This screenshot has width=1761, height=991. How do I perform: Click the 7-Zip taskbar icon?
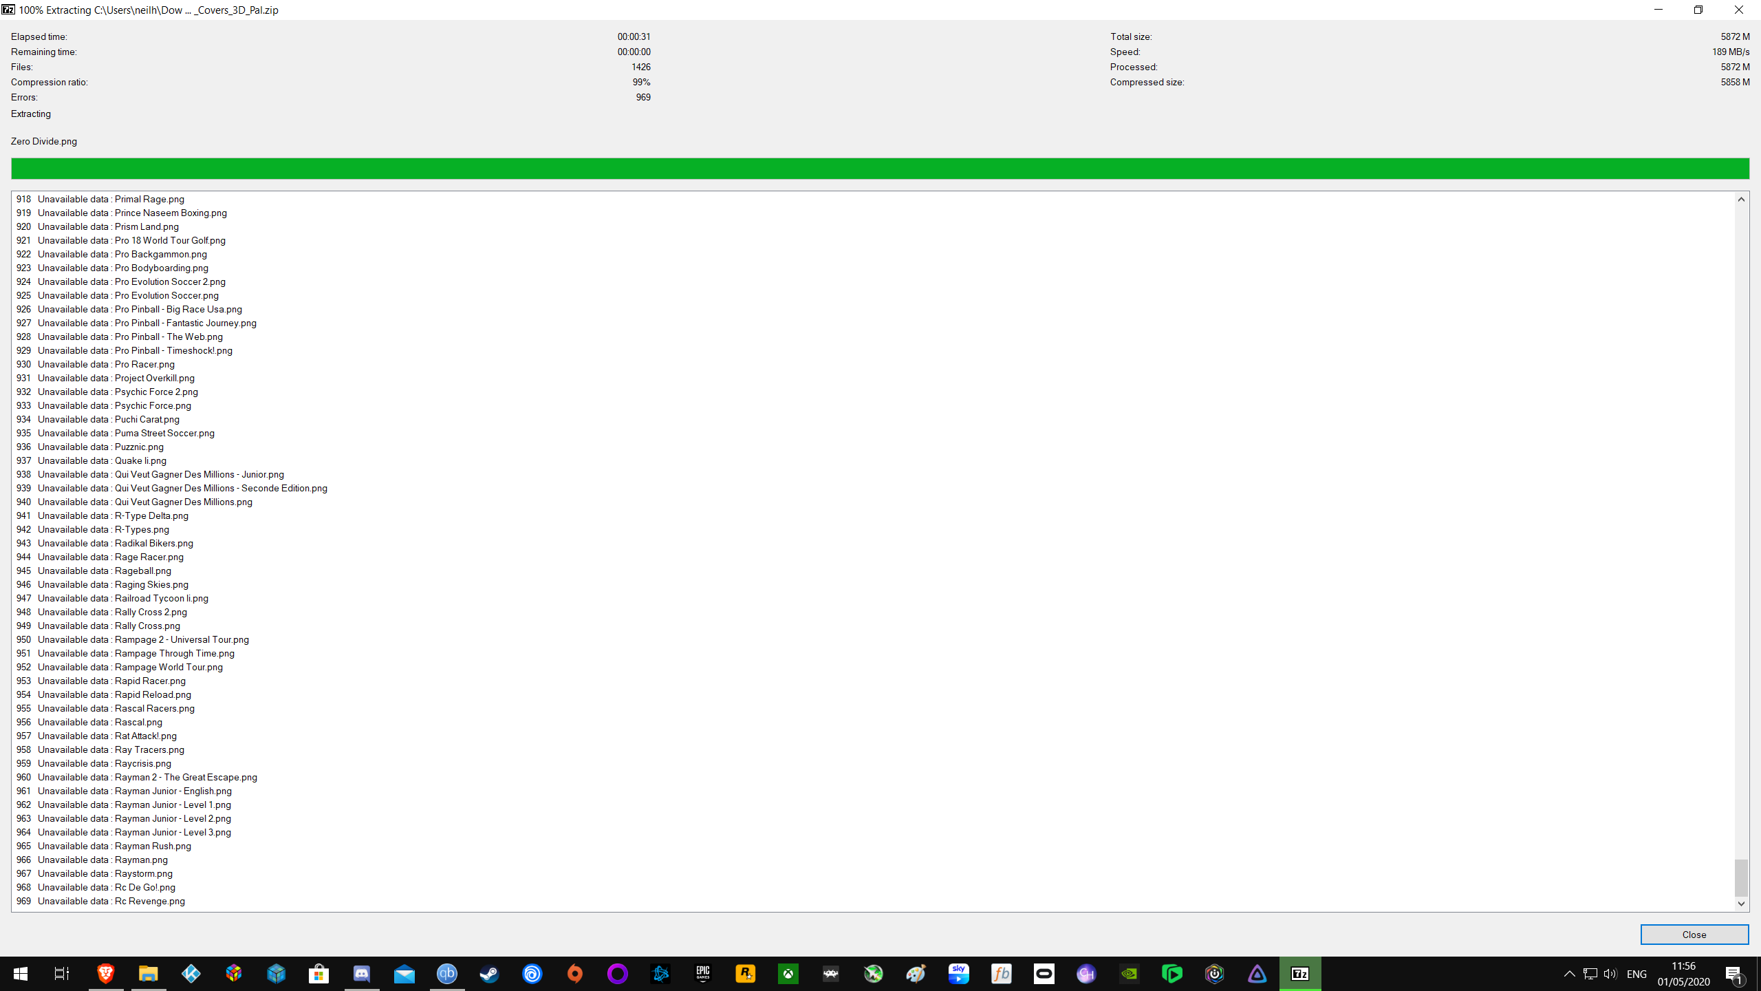pyautogui.click(x=1300, y=974)
